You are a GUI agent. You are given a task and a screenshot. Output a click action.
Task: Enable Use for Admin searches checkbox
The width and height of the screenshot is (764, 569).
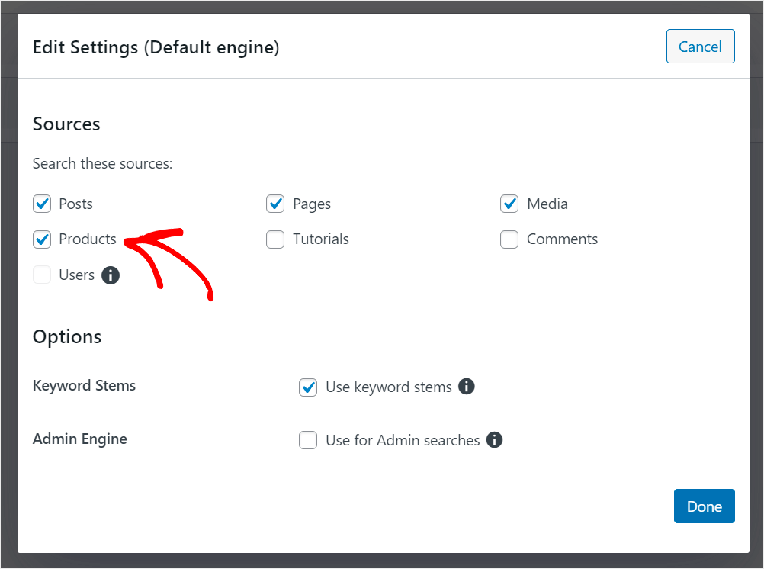(x=308, y=440)
